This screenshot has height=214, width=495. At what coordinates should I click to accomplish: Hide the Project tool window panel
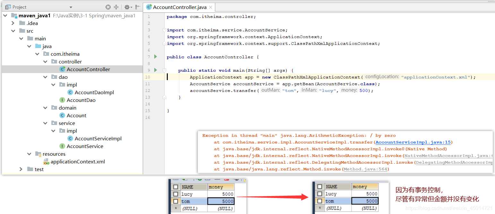[138, 7]
